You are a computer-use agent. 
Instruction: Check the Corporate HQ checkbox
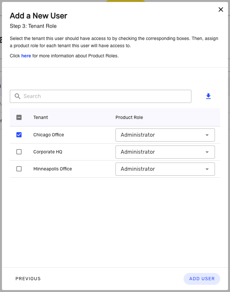click(19, 152)
